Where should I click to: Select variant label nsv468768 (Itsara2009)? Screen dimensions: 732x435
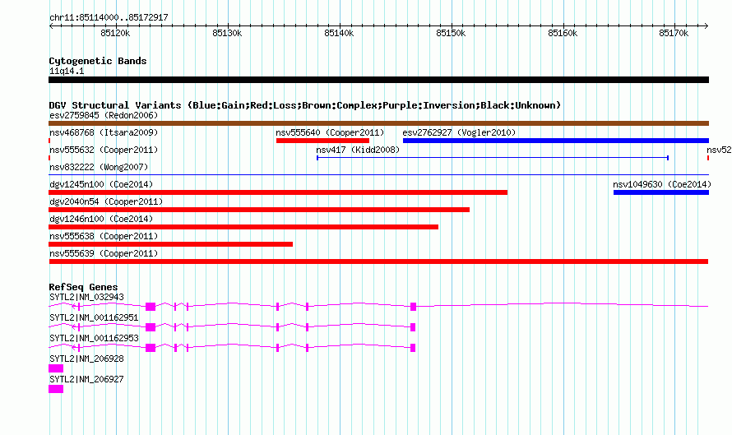point(104,132)
